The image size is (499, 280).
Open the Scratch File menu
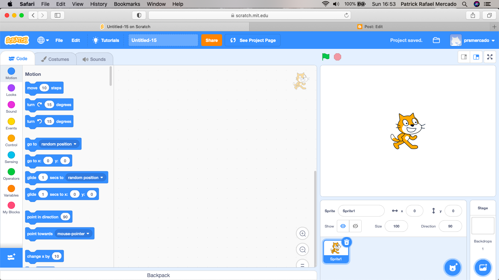tap(59, 40)
